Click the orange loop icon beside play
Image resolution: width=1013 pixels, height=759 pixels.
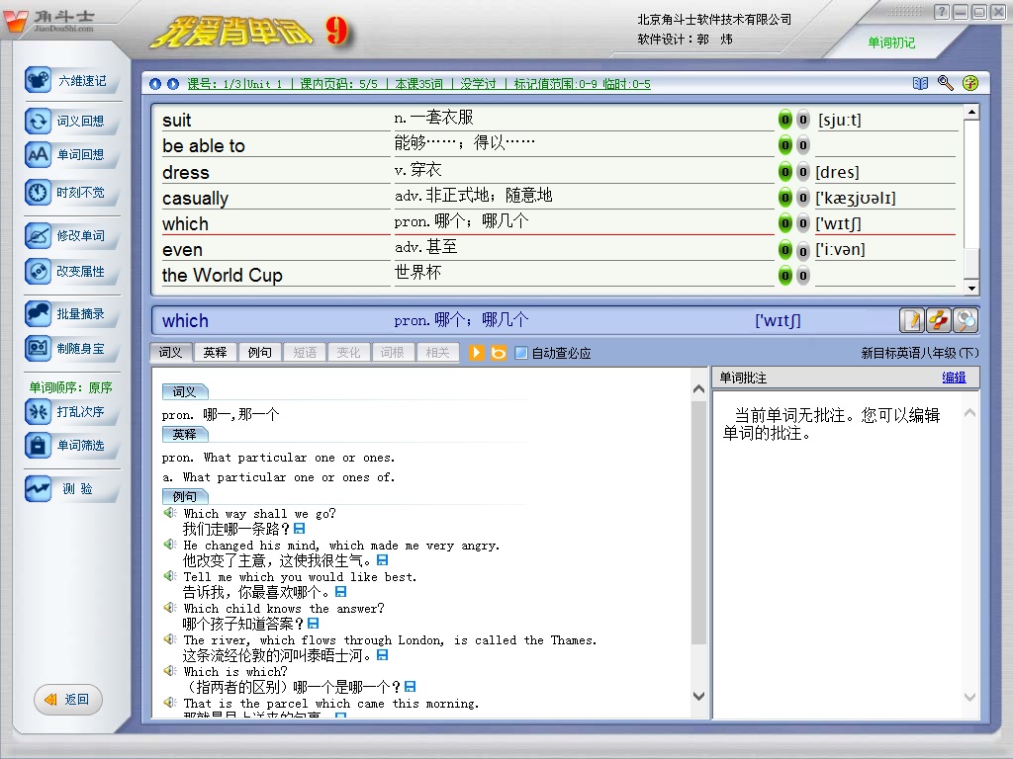(x=499, y=353)
